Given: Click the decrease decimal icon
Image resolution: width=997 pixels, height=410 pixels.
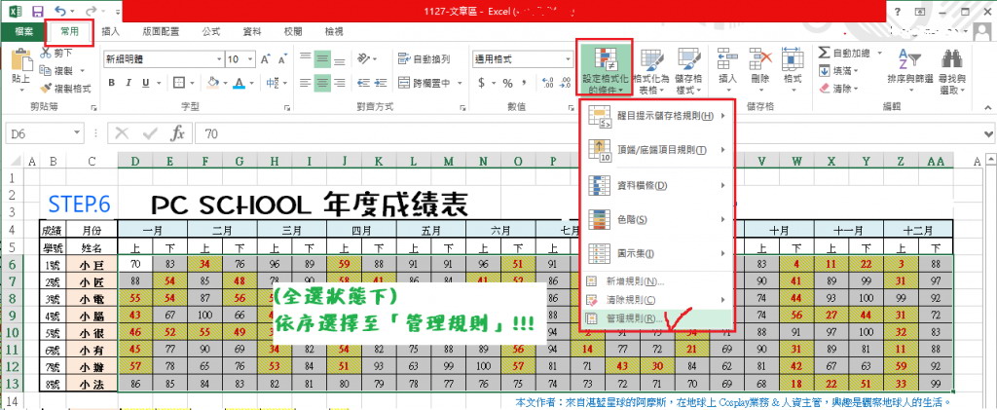Looking at the screenshot, I should click(x=564, y=83).
